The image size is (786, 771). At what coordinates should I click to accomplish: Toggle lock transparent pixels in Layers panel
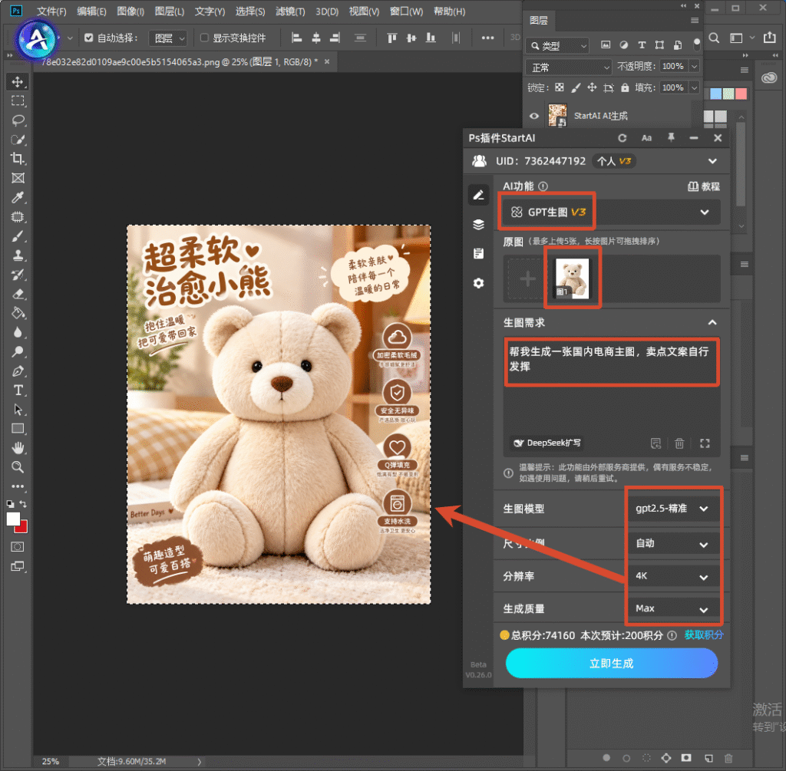click(560, 87)
